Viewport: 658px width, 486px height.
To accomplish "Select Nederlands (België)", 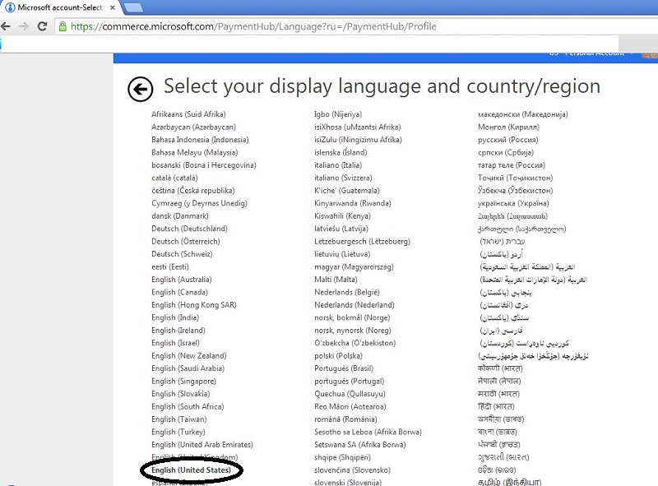I will coord(346,292).
